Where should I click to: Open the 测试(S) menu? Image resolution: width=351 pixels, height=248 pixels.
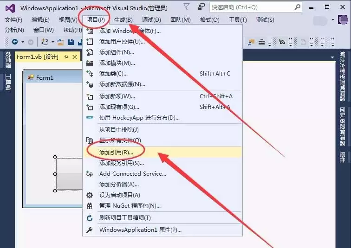265,20
